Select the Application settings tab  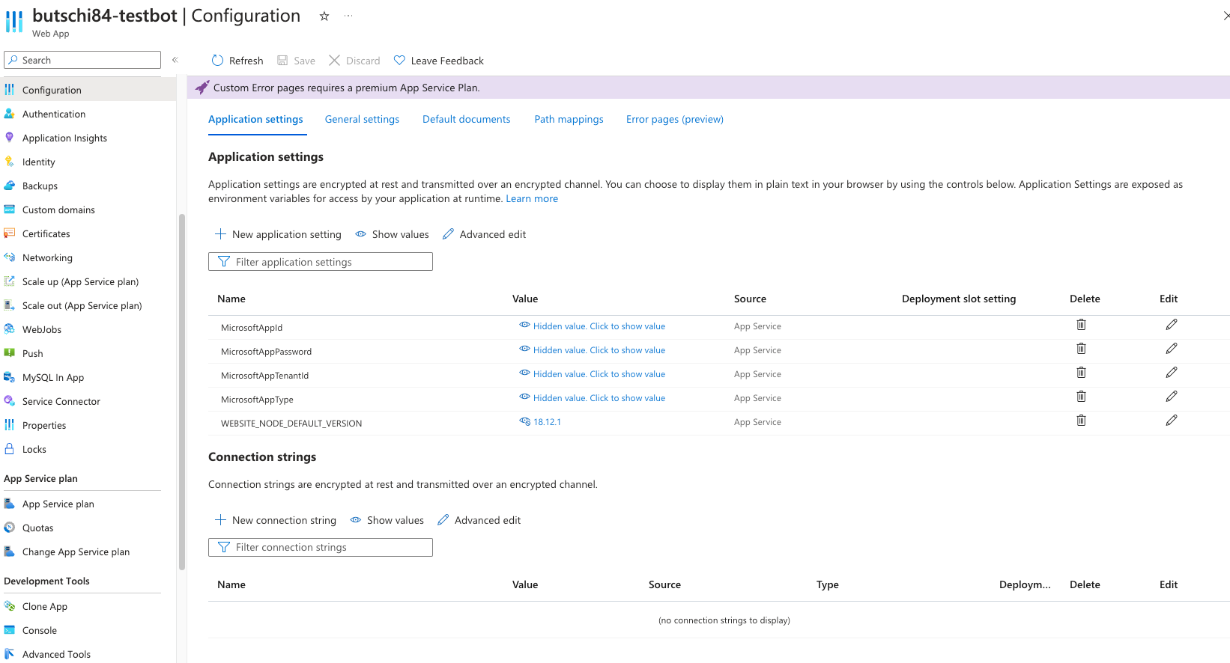tap(255, 119)
